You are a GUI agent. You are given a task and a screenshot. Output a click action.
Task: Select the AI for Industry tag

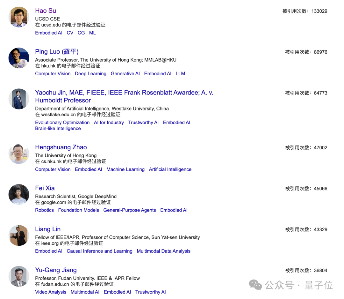pyautogui.click(x=109, y=123)
